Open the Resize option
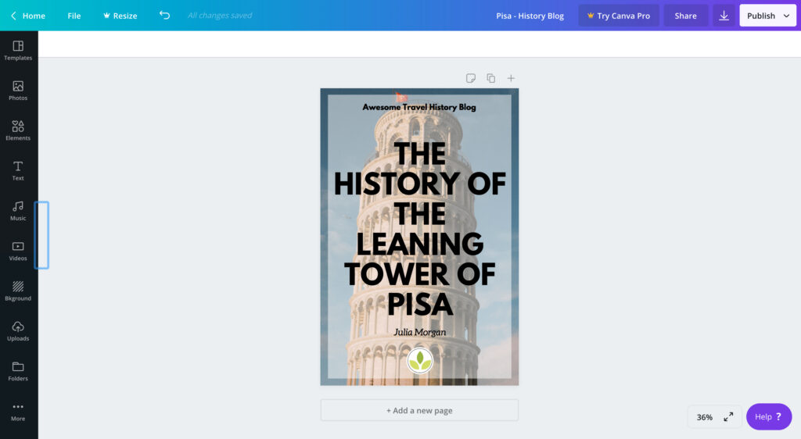801x439 pixels. click(120, 16)
